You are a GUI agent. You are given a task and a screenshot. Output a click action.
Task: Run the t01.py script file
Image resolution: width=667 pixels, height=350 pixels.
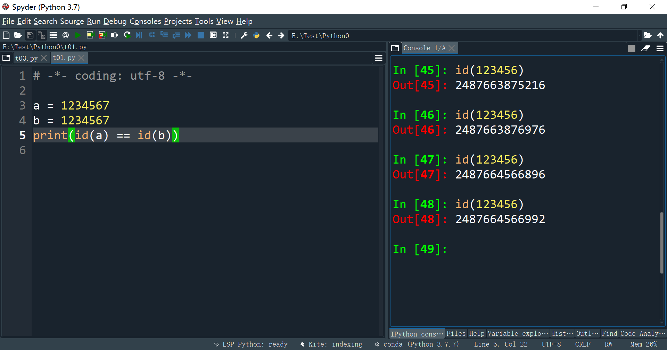(78, 35)
